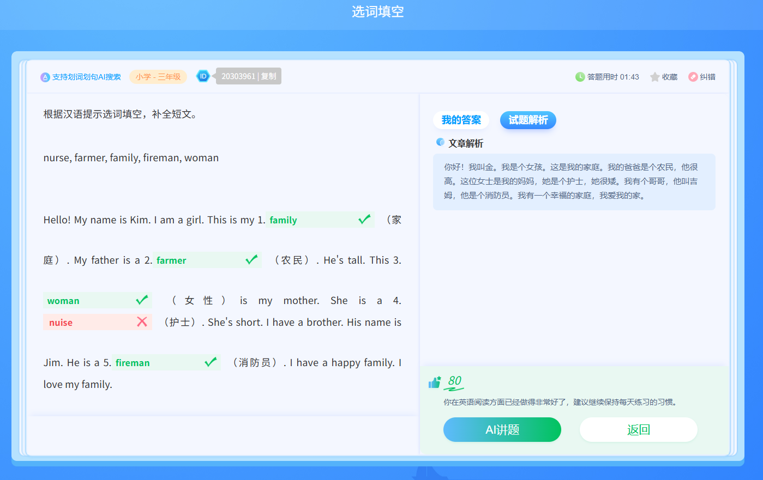
Task: Click the 纠错 report error link
Action: (707, 77)
